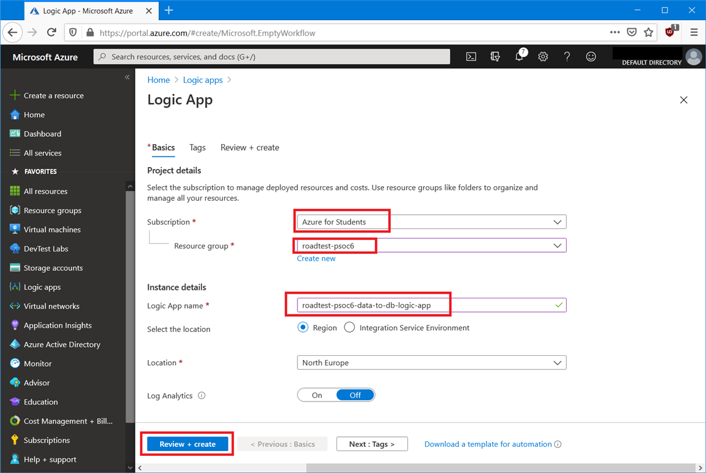Turn Log Analytics On
Image resolution: width=706 pixels, height=473 pixels.
pyautogui.click(x=317, y=395)
